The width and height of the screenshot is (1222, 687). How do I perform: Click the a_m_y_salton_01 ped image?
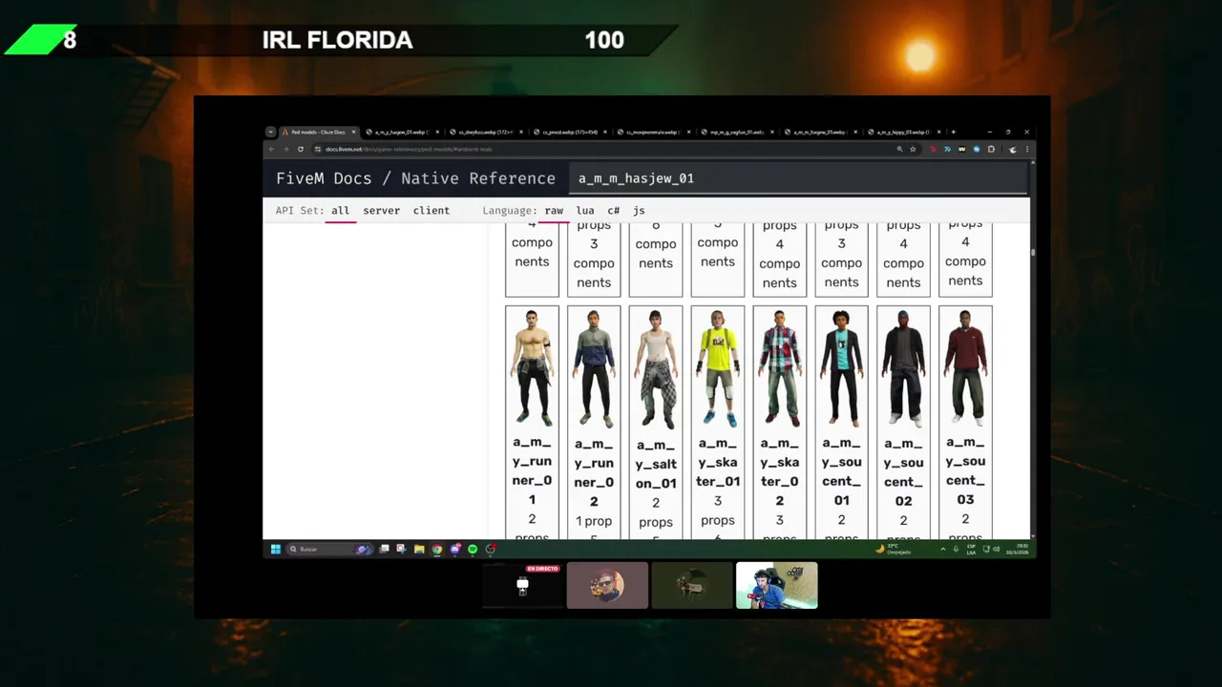point(656,369)
